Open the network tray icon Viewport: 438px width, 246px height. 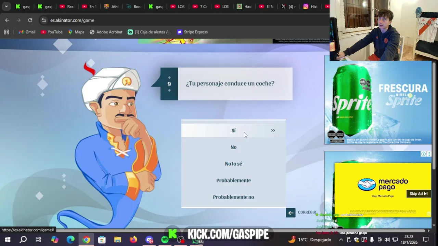(x=395, y=240)
